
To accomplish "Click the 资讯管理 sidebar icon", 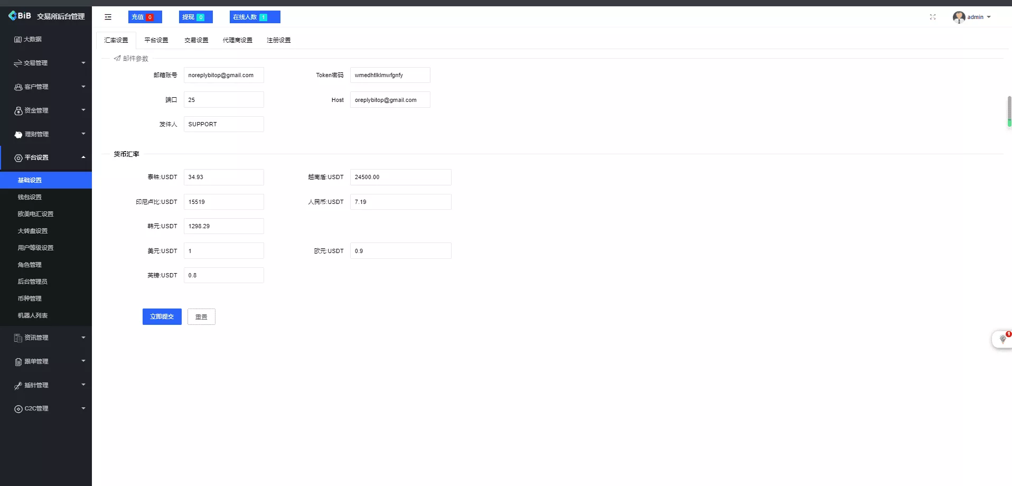I will (x=17, y=337).
